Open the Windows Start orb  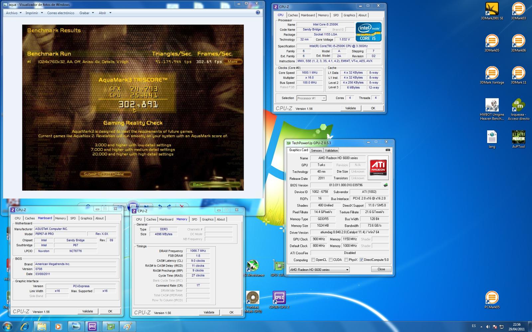pyautogui.click(x=7, y=326)
